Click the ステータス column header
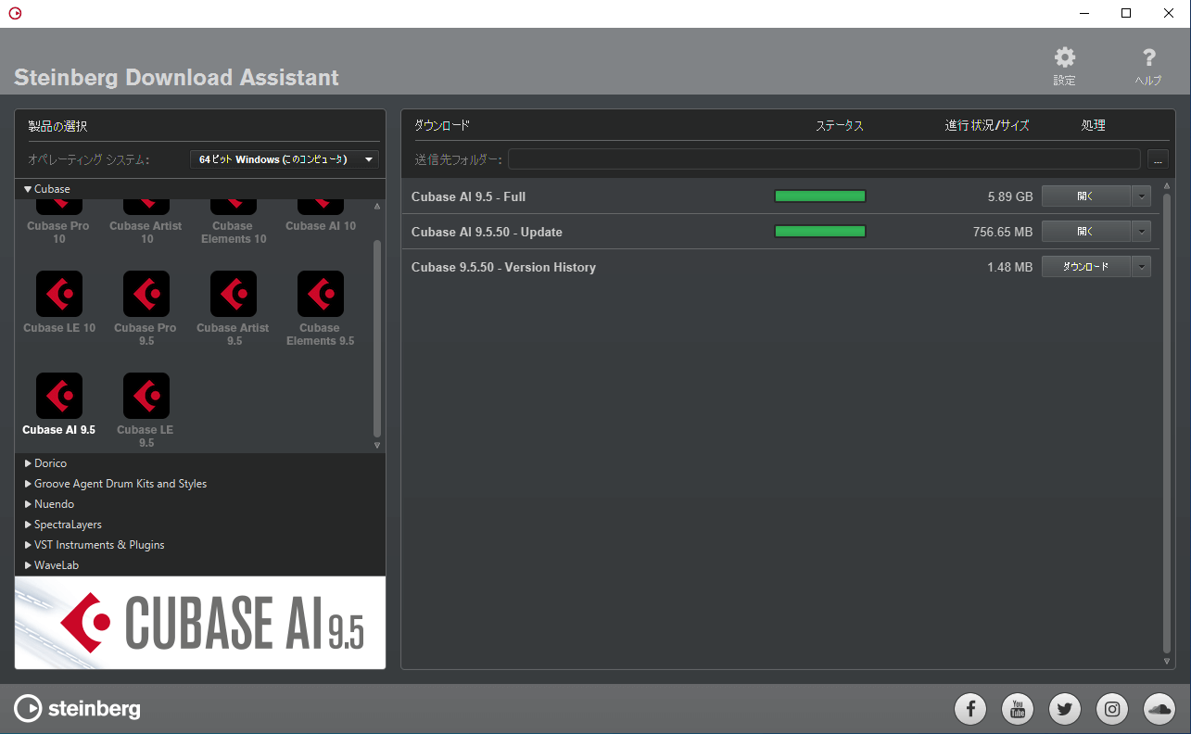The width and height of the screenshot is (1191, 734). pyautogui.click(x=840, y=125)
